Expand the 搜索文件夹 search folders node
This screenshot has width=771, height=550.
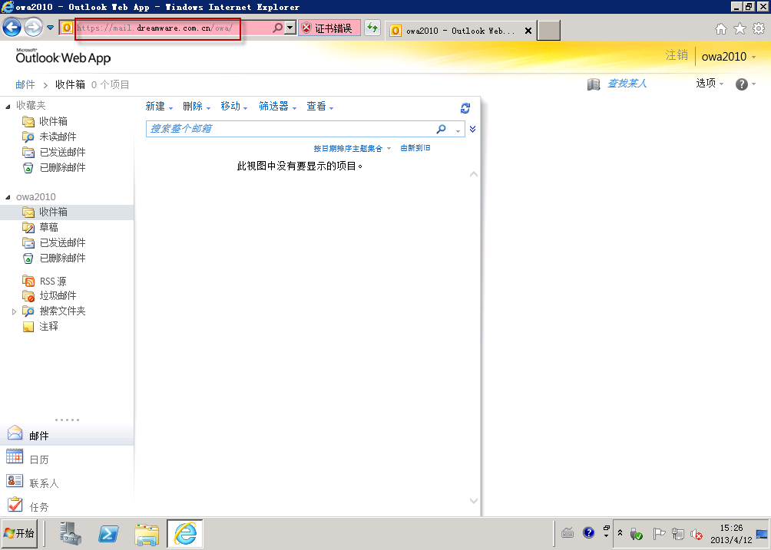coord(14,311)
